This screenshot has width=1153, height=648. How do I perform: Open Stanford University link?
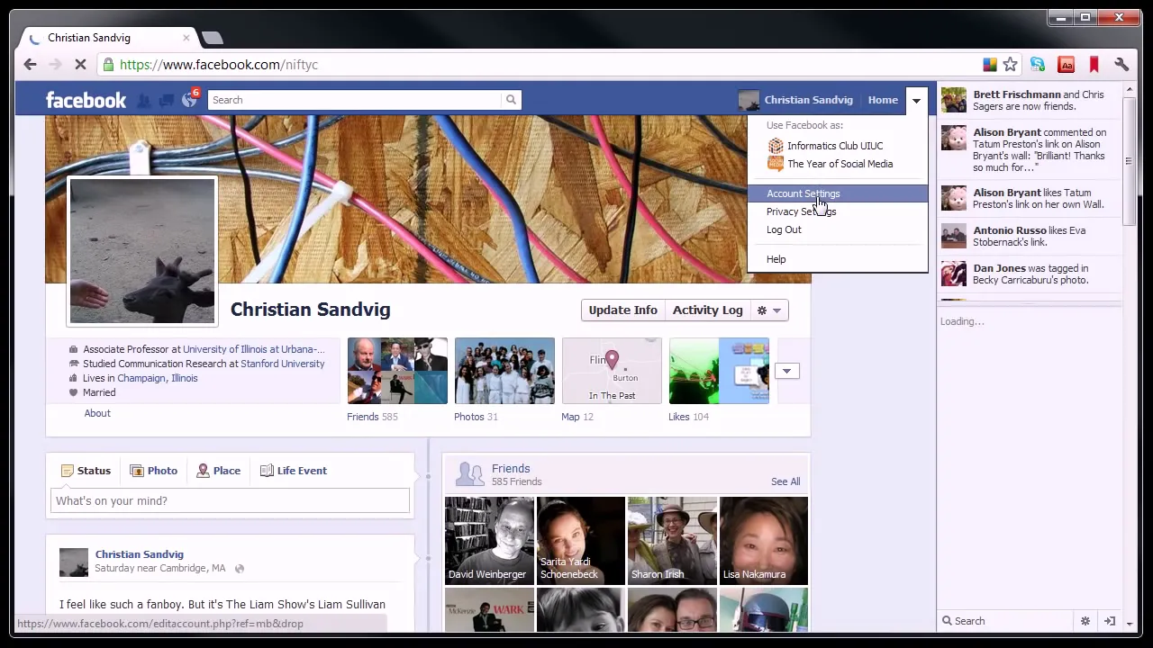283,364
